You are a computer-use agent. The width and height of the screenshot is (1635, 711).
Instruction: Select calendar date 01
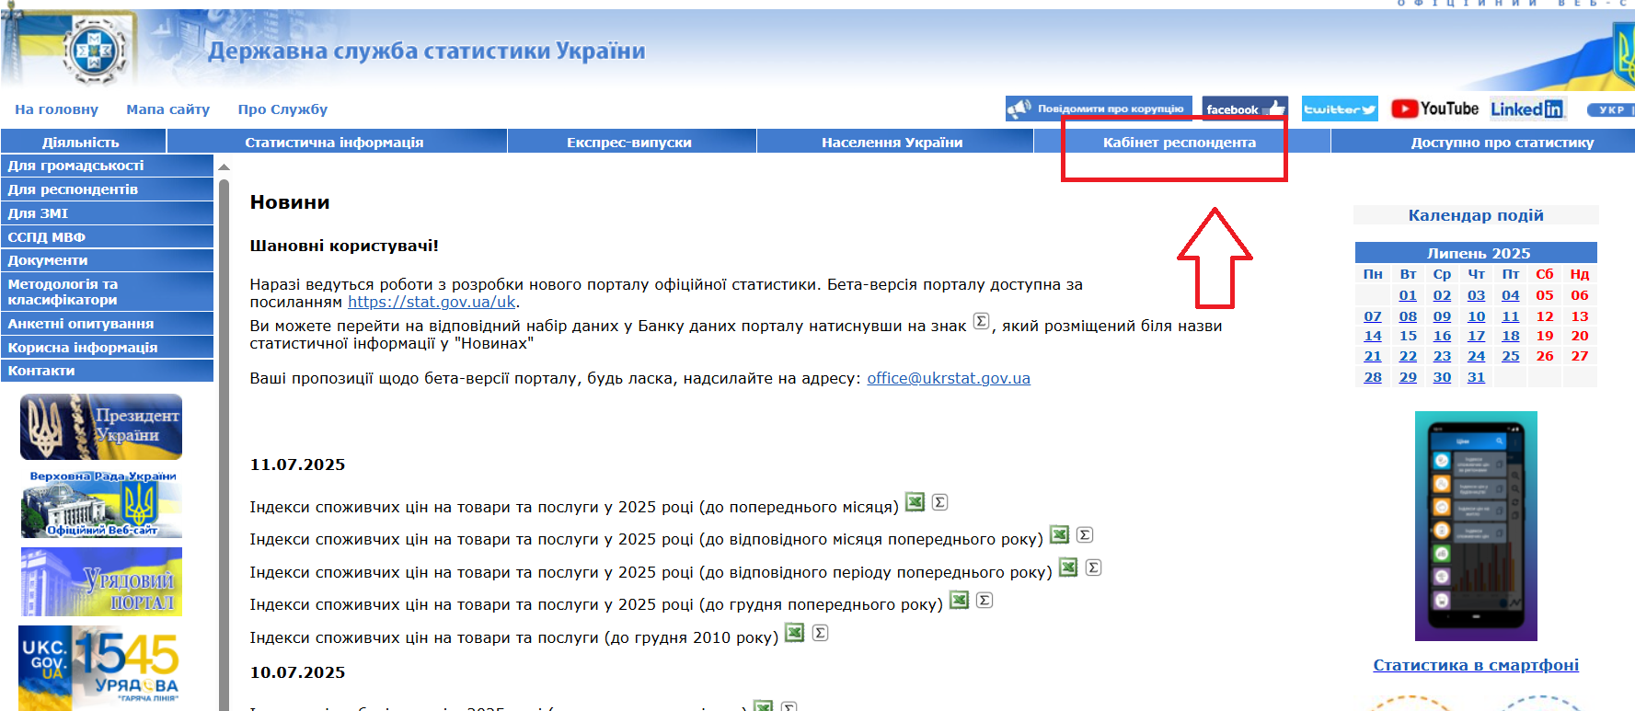[1408, 295]
